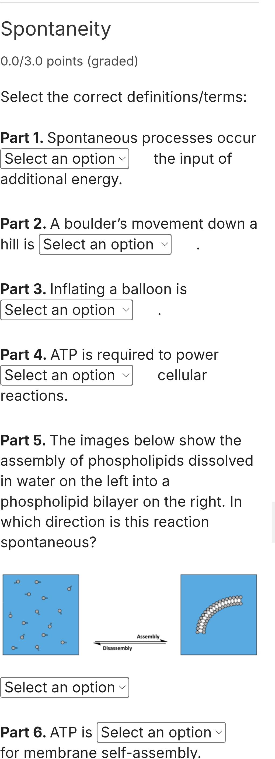Image resolution: width=275 pixels, height=759 pixels.
Task: Click the 0.0/3.0 points (graded) text
Action: (x=69, y=61)
